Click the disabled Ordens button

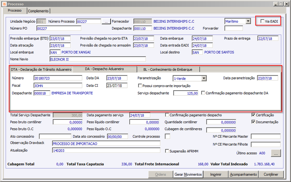(x=161, y=174)
